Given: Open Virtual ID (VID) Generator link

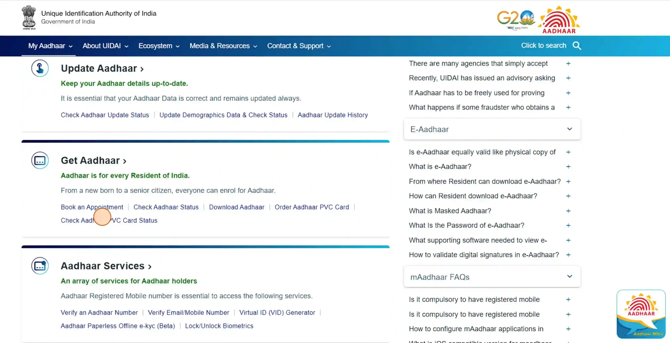Looking at the screenshot, I should (277, 312).
